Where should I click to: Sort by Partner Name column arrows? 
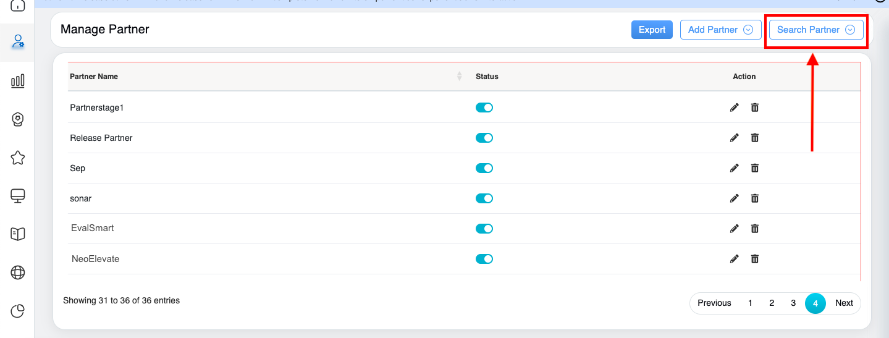pyautogui.click(x=459, y=76)
